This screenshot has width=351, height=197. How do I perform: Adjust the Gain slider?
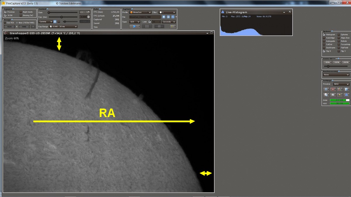62,12
